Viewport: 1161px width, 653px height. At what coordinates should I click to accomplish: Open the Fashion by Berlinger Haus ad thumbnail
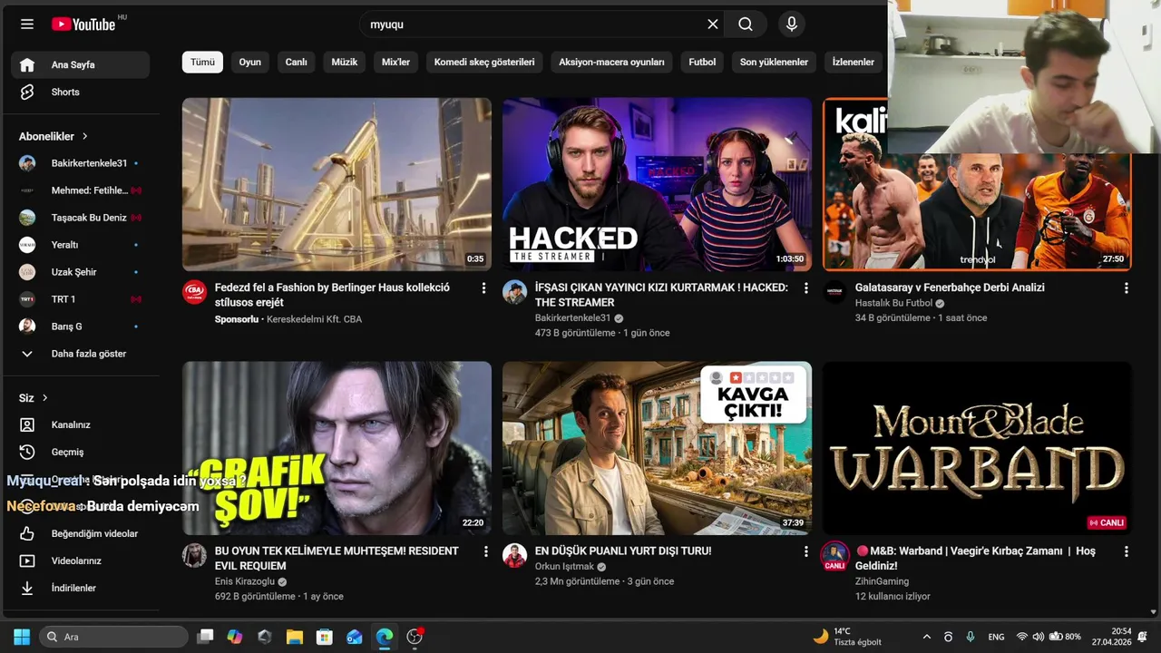tap(337, 184)
